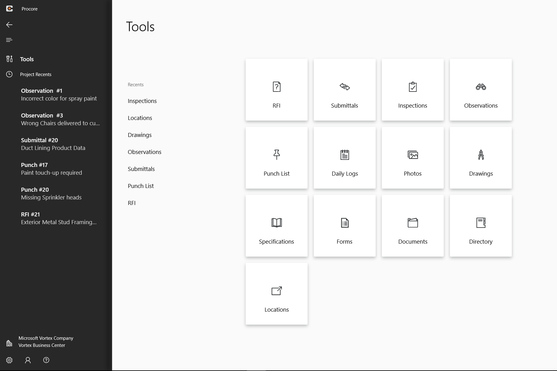Click the Procore logo icon
This screenshot has width=557, height=371.
pos(9,9)
